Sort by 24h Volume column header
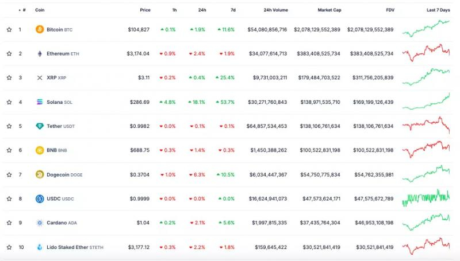Image resolution: width=460 pixels, height=261 pixels. tap(275, 10)
